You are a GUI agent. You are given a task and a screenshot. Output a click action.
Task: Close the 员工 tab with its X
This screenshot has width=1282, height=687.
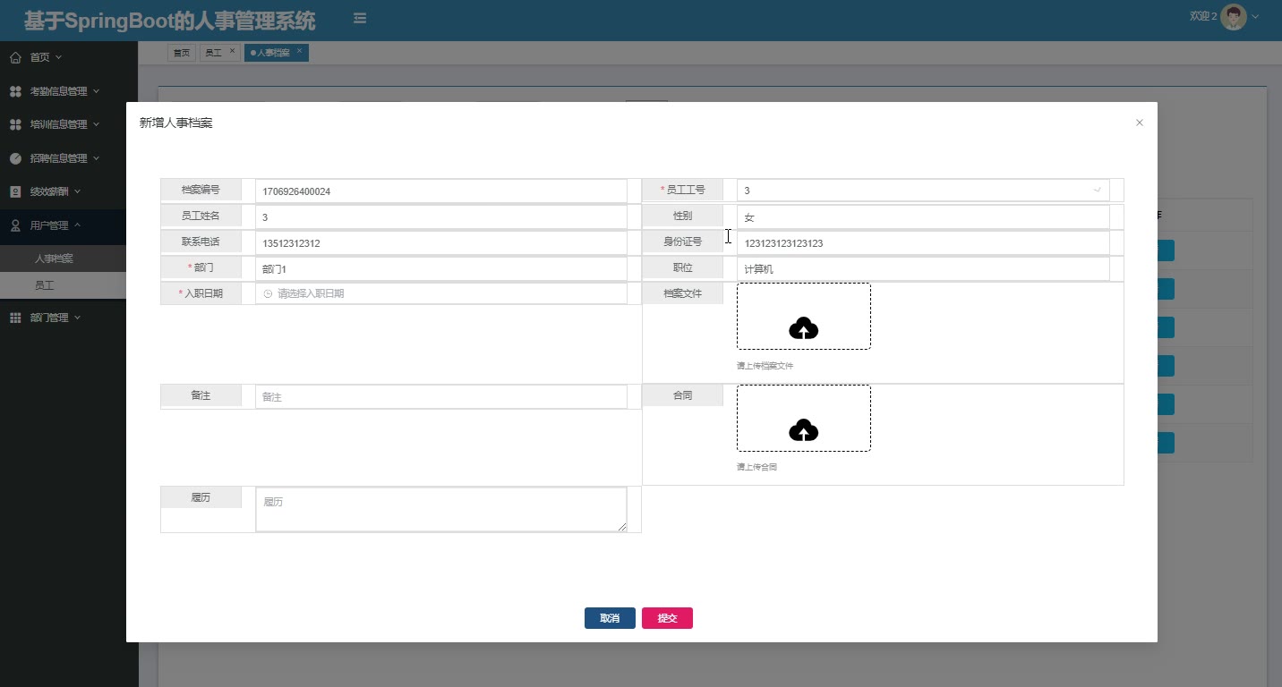[x=232, y=51]
